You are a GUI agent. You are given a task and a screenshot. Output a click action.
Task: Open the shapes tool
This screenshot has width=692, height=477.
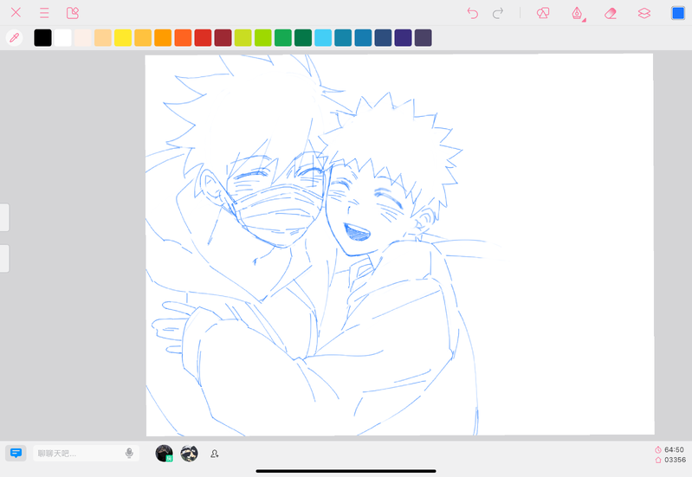click(x=543, y=13)
